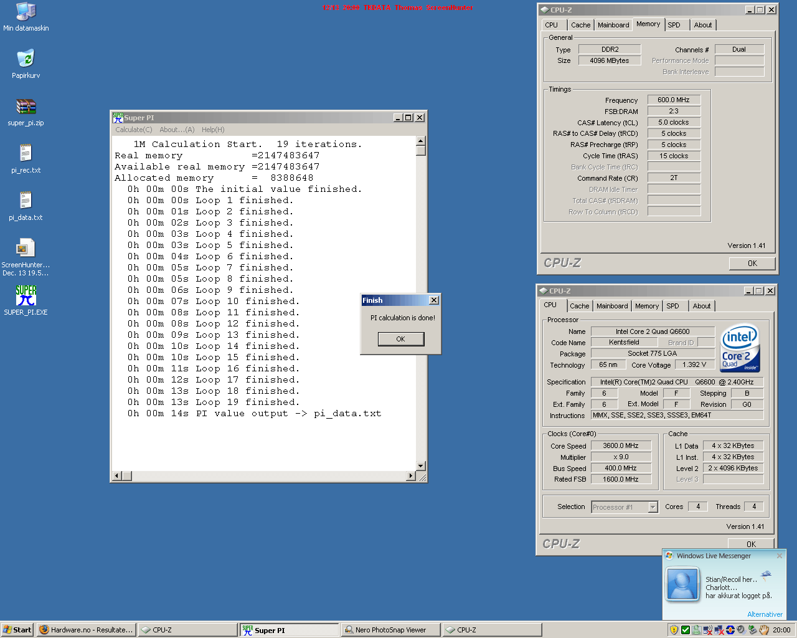Click the Messenger buddy tray icon

(x=697, y=630)
